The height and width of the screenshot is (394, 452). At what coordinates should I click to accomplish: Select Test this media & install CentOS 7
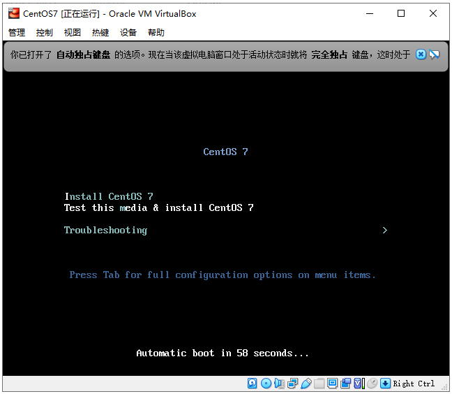click(158, 208)
